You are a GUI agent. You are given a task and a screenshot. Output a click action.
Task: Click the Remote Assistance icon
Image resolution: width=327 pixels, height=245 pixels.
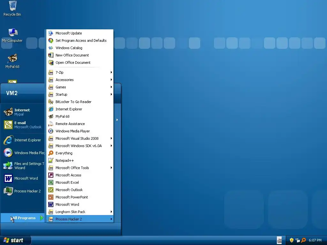tap(51, 124)
